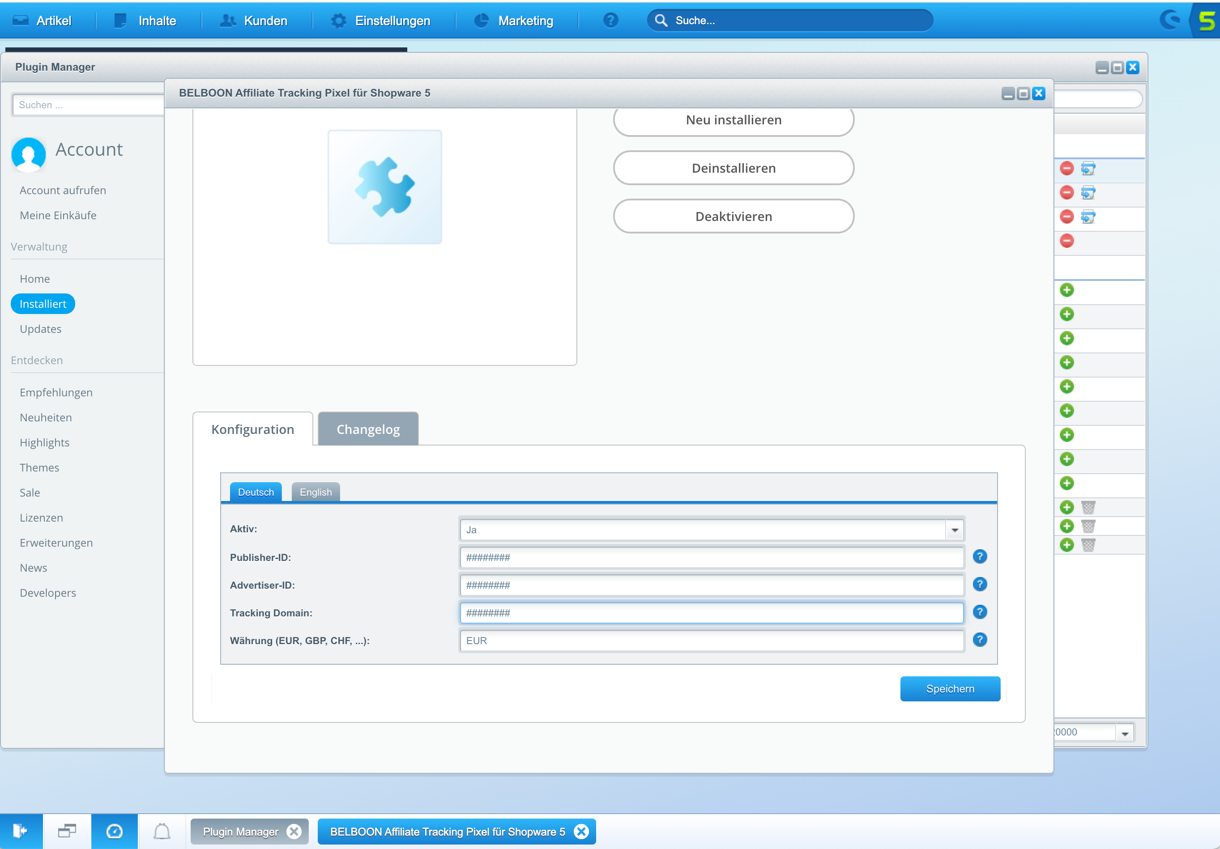Select Installiert in sidebar
1220x849 pixels.
(x=43, y=304)
